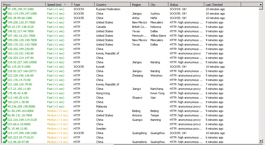Click the Kwun Tong city cell
This screenshot has height=145, width=265.
(x=157, y=93)
